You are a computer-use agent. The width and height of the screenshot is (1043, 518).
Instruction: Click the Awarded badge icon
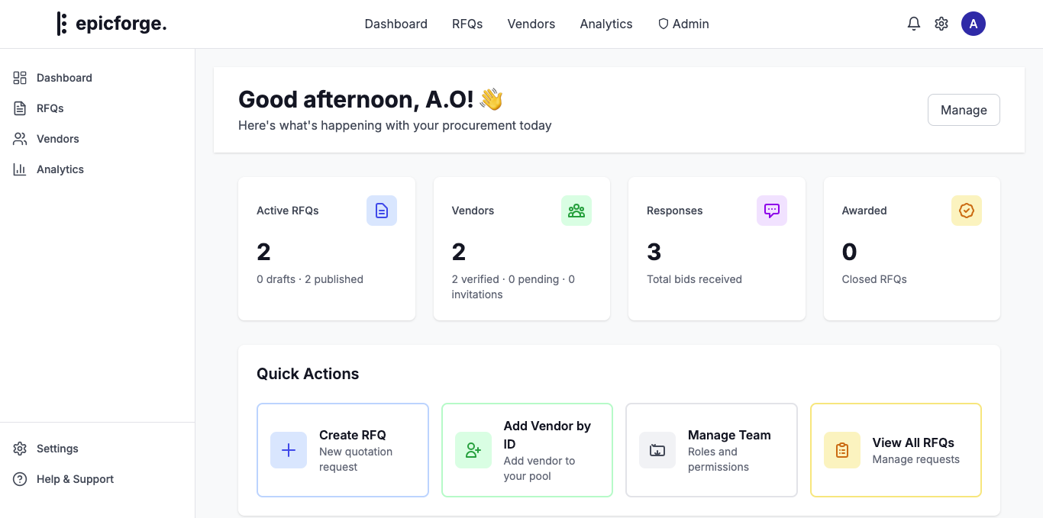tap(967, 211)
